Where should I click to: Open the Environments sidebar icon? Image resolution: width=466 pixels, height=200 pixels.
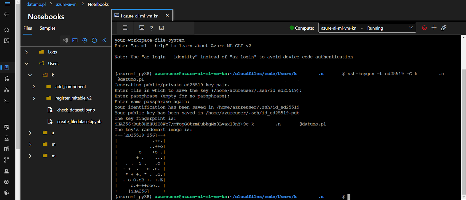[6, 171]
